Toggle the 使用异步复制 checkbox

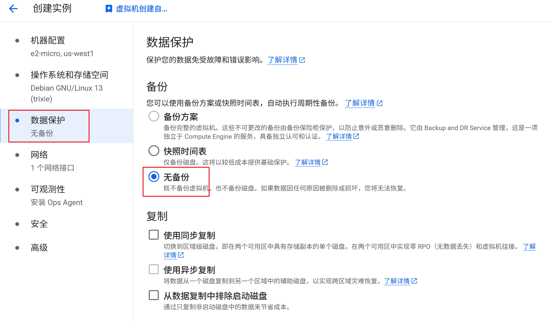click(x=154, y=269)
